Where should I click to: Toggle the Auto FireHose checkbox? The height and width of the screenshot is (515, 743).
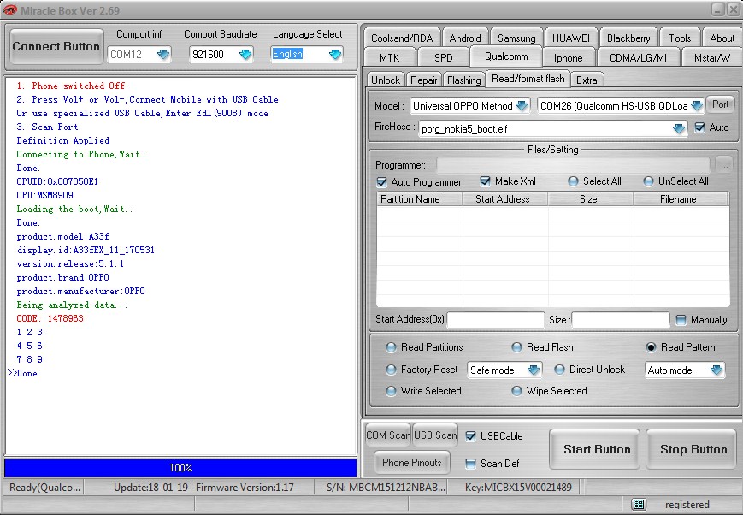coord(699,127)
